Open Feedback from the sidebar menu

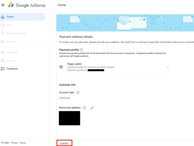pyautogui.click(x=12, y=69)
